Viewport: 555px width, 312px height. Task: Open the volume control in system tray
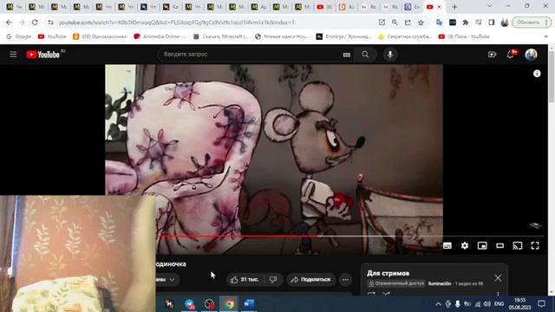pos(487,304)
